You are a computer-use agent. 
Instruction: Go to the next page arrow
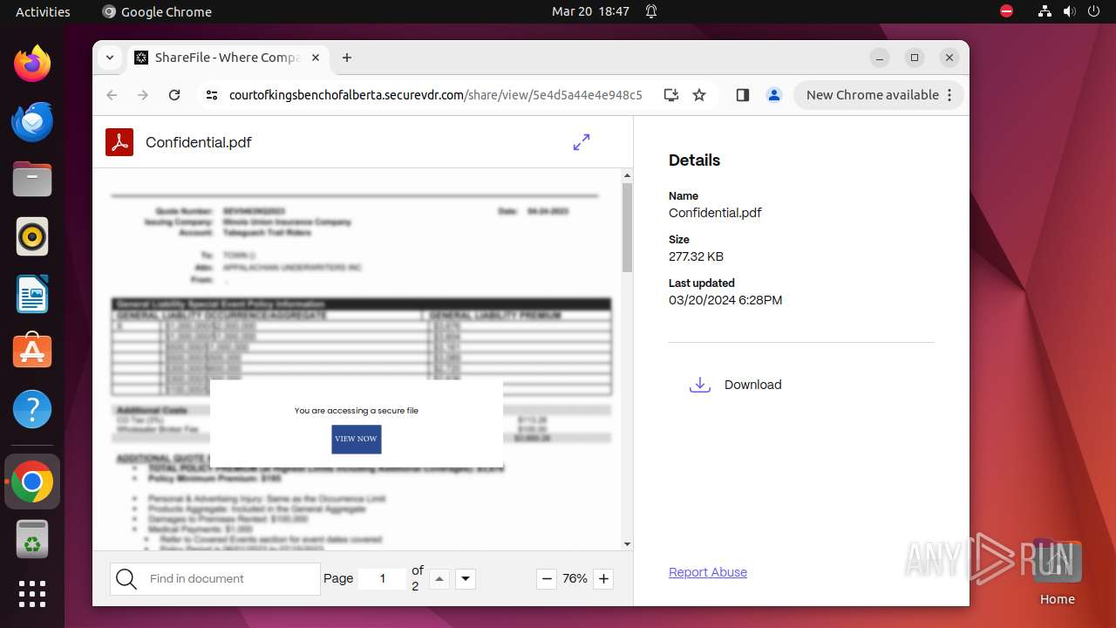(466, 578)
